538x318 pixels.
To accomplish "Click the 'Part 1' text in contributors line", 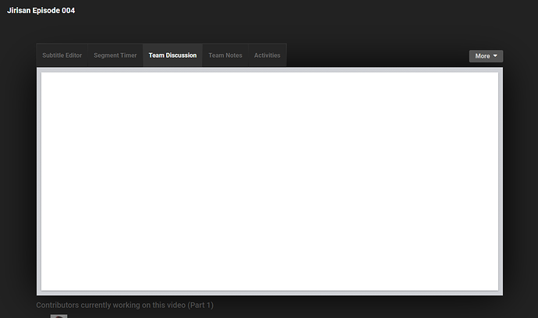I will (200, 305).
